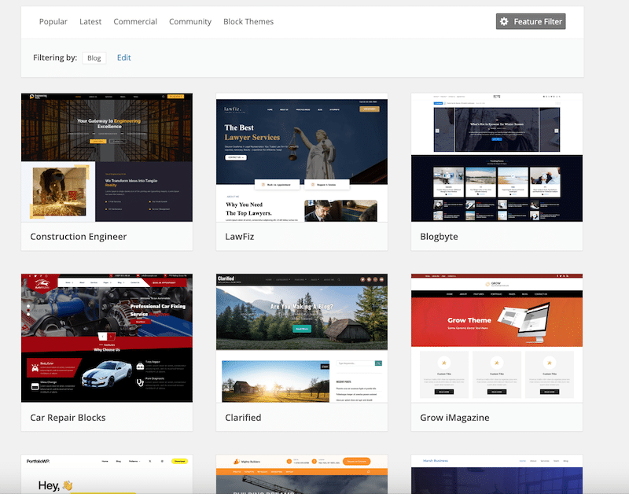Switch to the Block Themes tab
Viewport: 629px width, 494px height.
click(x=248, y=21)
